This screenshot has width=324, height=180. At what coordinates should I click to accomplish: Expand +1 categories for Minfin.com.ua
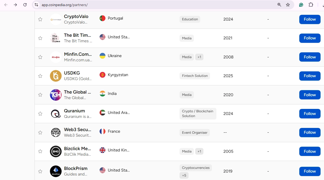(x=199, y=57)
